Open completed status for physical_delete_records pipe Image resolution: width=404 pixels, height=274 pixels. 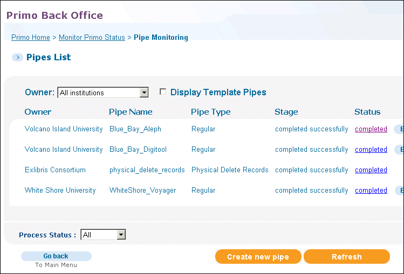(x=371, y=170)
